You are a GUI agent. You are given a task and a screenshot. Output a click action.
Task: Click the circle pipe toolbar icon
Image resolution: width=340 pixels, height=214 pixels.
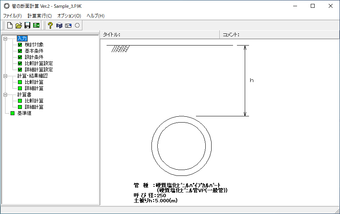[77, 26]
